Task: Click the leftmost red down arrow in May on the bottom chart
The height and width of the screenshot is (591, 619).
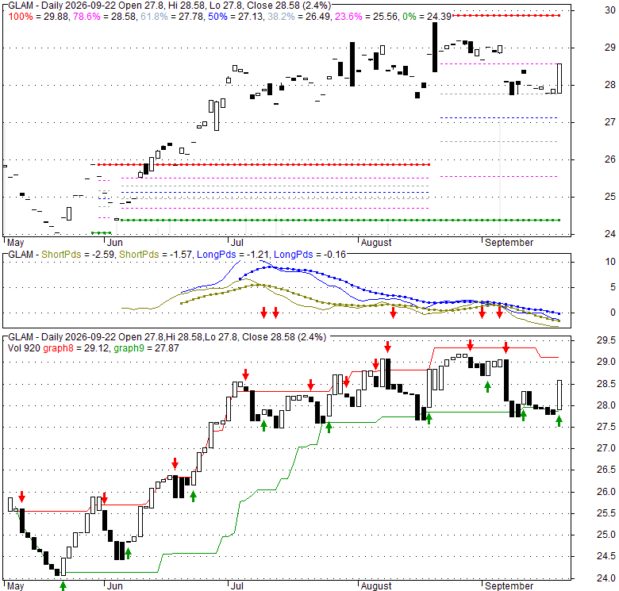Action: 21,497
